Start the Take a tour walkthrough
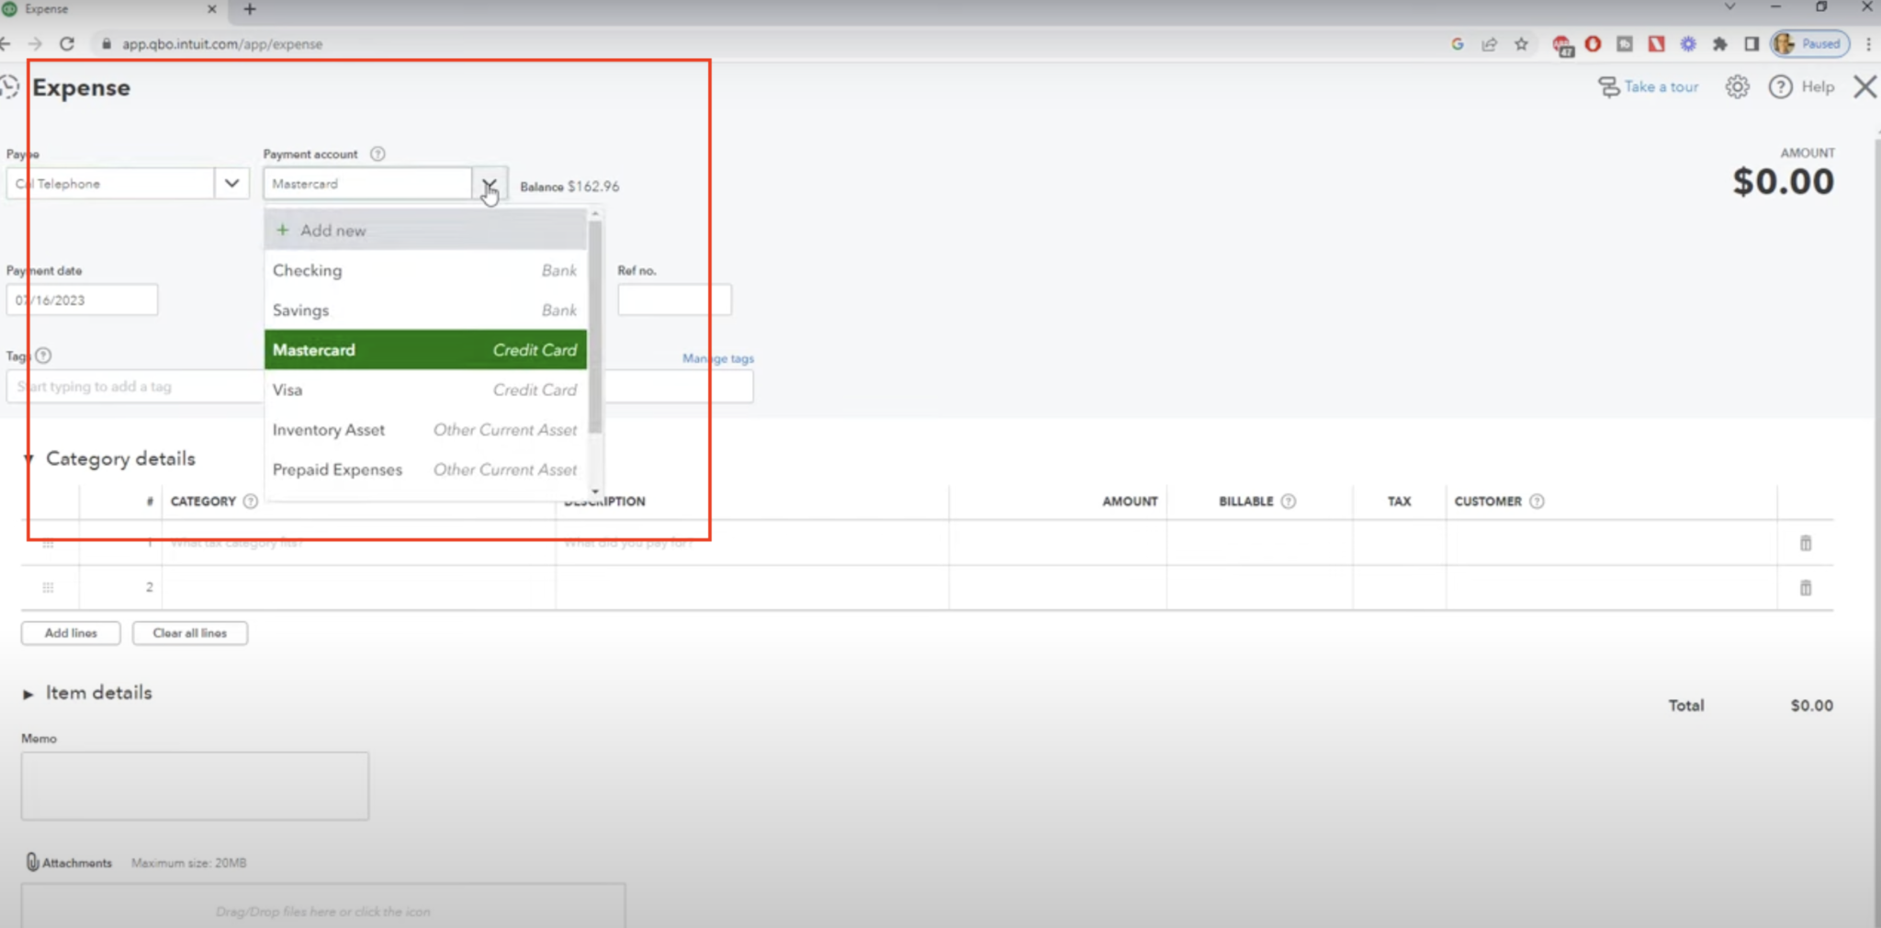Viewport: 1881px width, 928px height. point(1659,86)
